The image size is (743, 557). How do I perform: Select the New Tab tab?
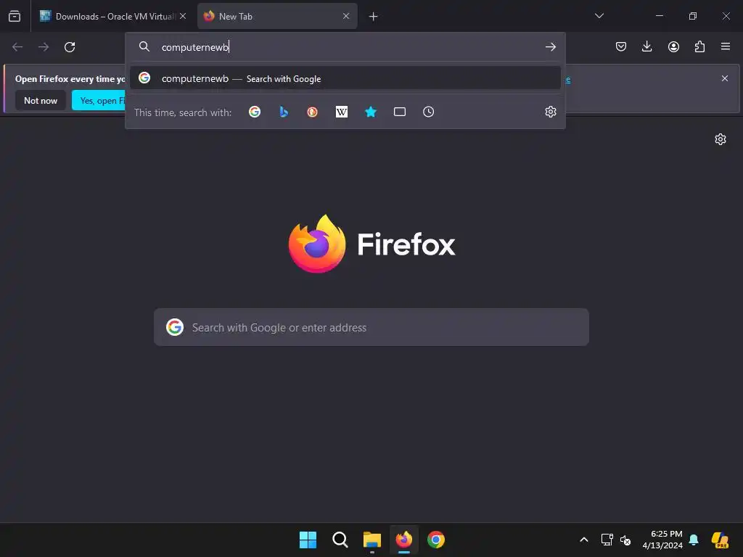pos(277,16)
